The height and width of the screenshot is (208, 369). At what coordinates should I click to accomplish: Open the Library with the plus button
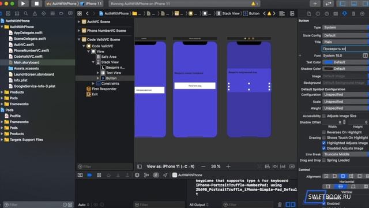[x=315, y=3]
